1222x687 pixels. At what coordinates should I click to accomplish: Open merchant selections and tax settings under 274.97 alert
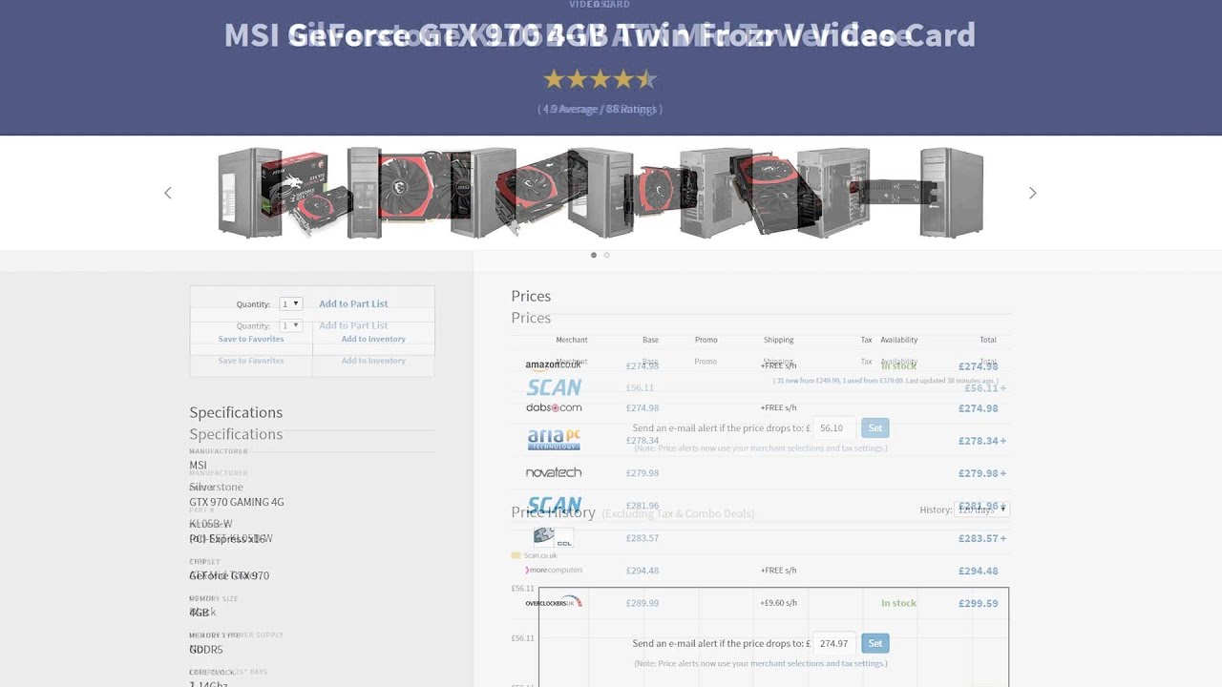819,663
